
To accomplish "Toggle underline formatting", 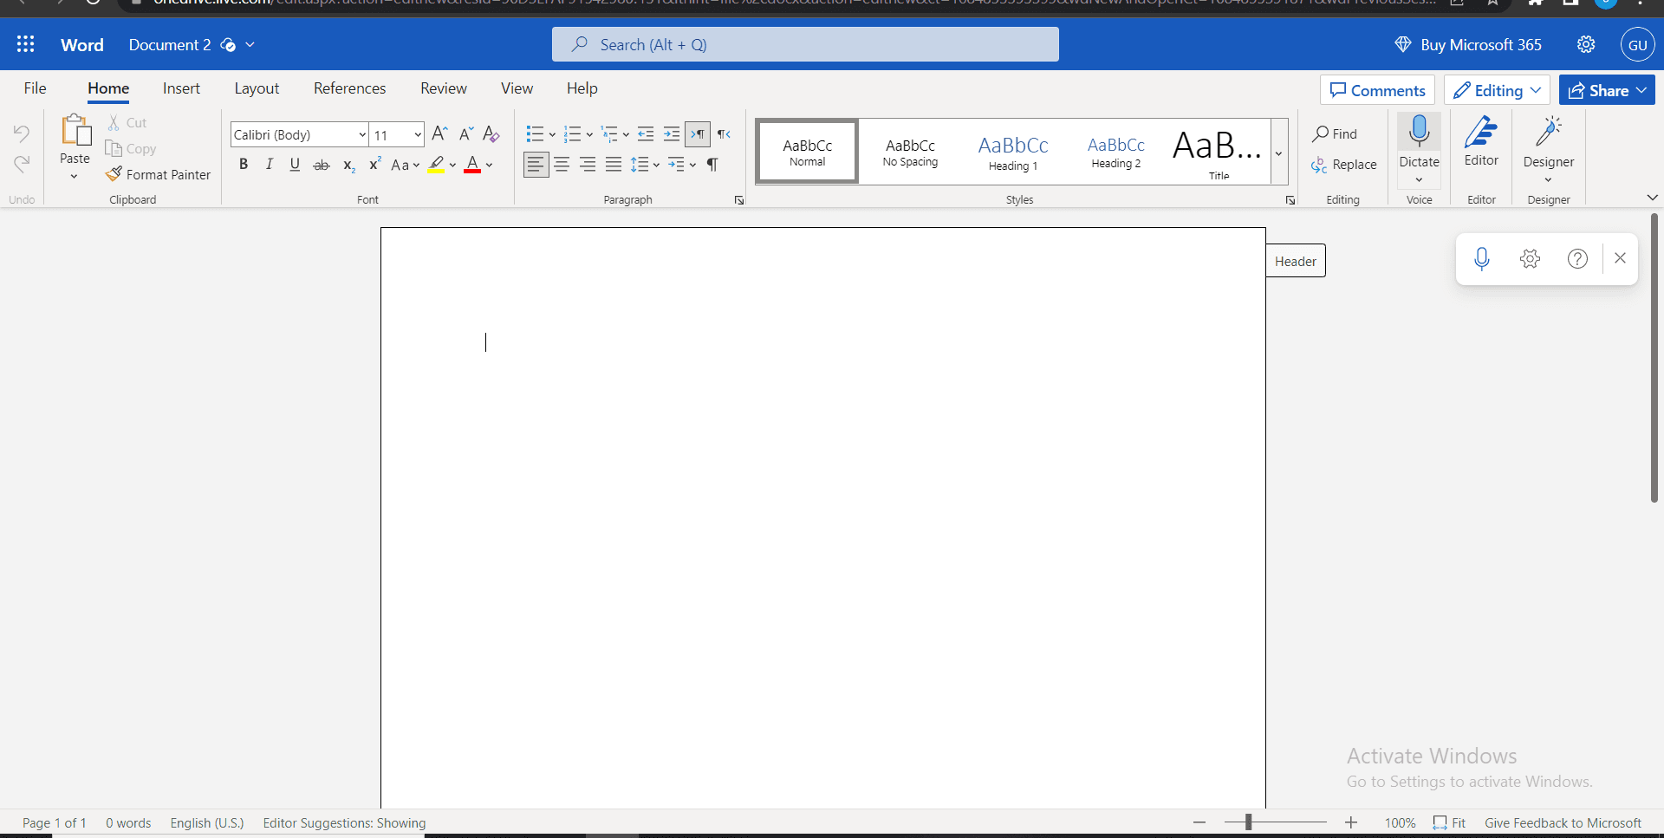I will coord(295,164).
